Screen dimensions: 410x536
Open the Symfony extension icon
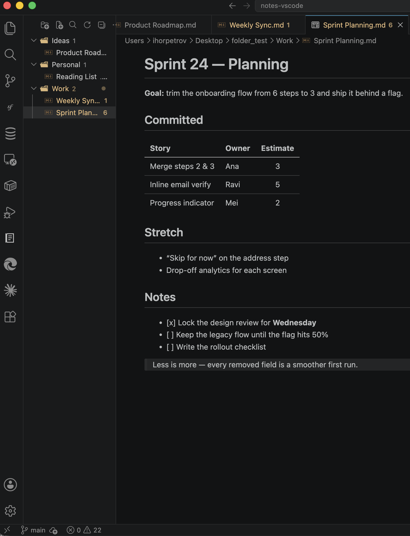coord(10,107)
